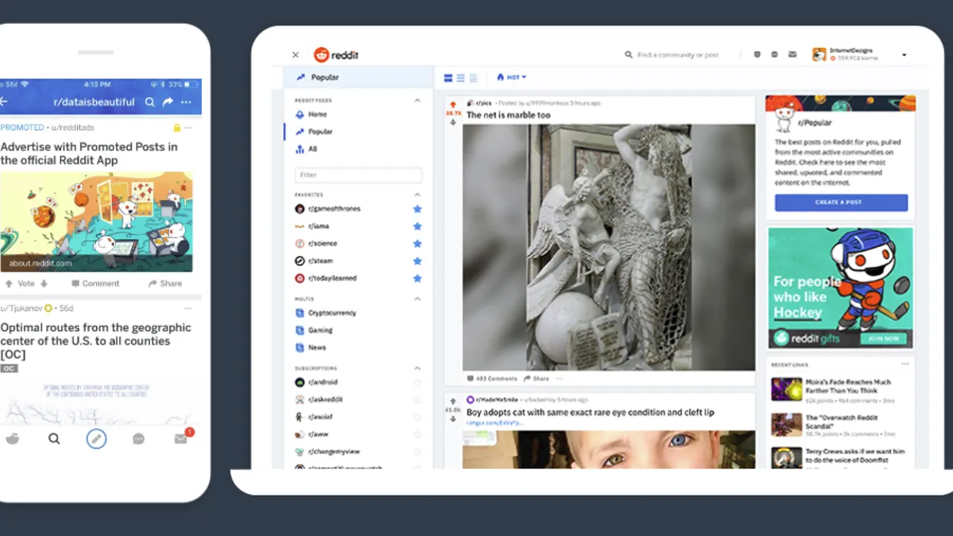Image resolution: width=953 pixels, height=536 pixels.
Task: Tap Comment on the promoted phone post
Action: (95, 283)
